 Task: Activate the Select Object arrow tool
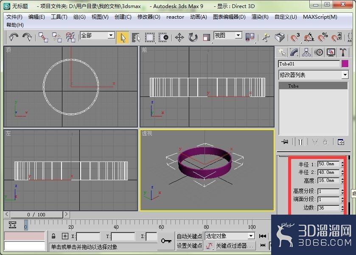click(123, 37)
